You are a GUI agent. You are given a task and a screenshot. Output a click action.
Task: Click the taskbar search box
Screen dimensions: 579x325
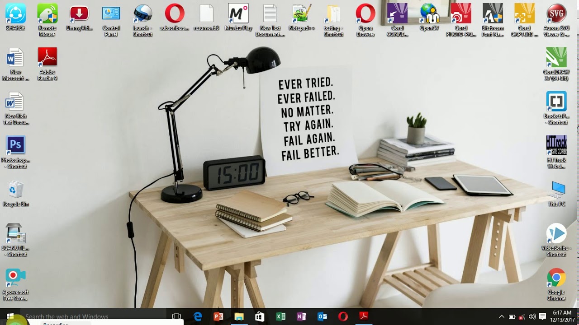[x=90, y=316]
